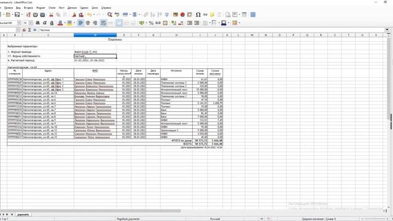Open the font name dropdown
The height and width of the screenshot is (221, 393).
click(x=19, y=23)
